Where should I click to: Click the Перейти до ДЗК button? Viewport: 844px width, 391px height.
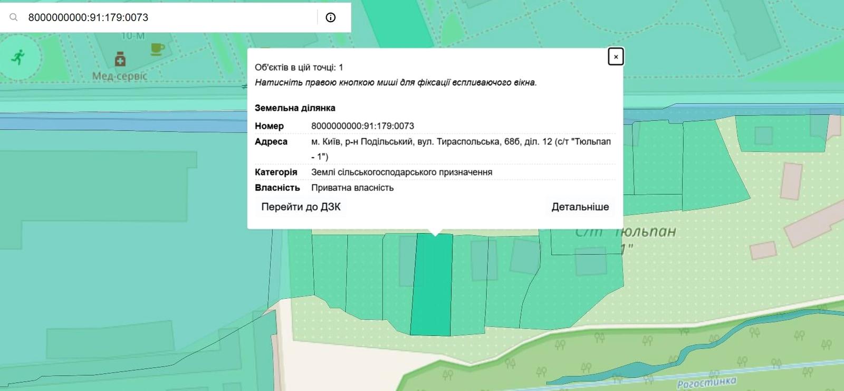point(301,207)
